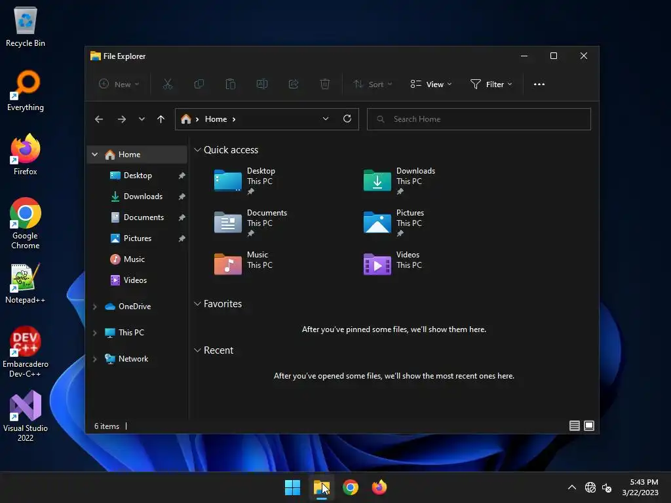The image size is (671, 503).
Task: Click Home breadcrumb in address bar
Action: [x=216, y=119]
